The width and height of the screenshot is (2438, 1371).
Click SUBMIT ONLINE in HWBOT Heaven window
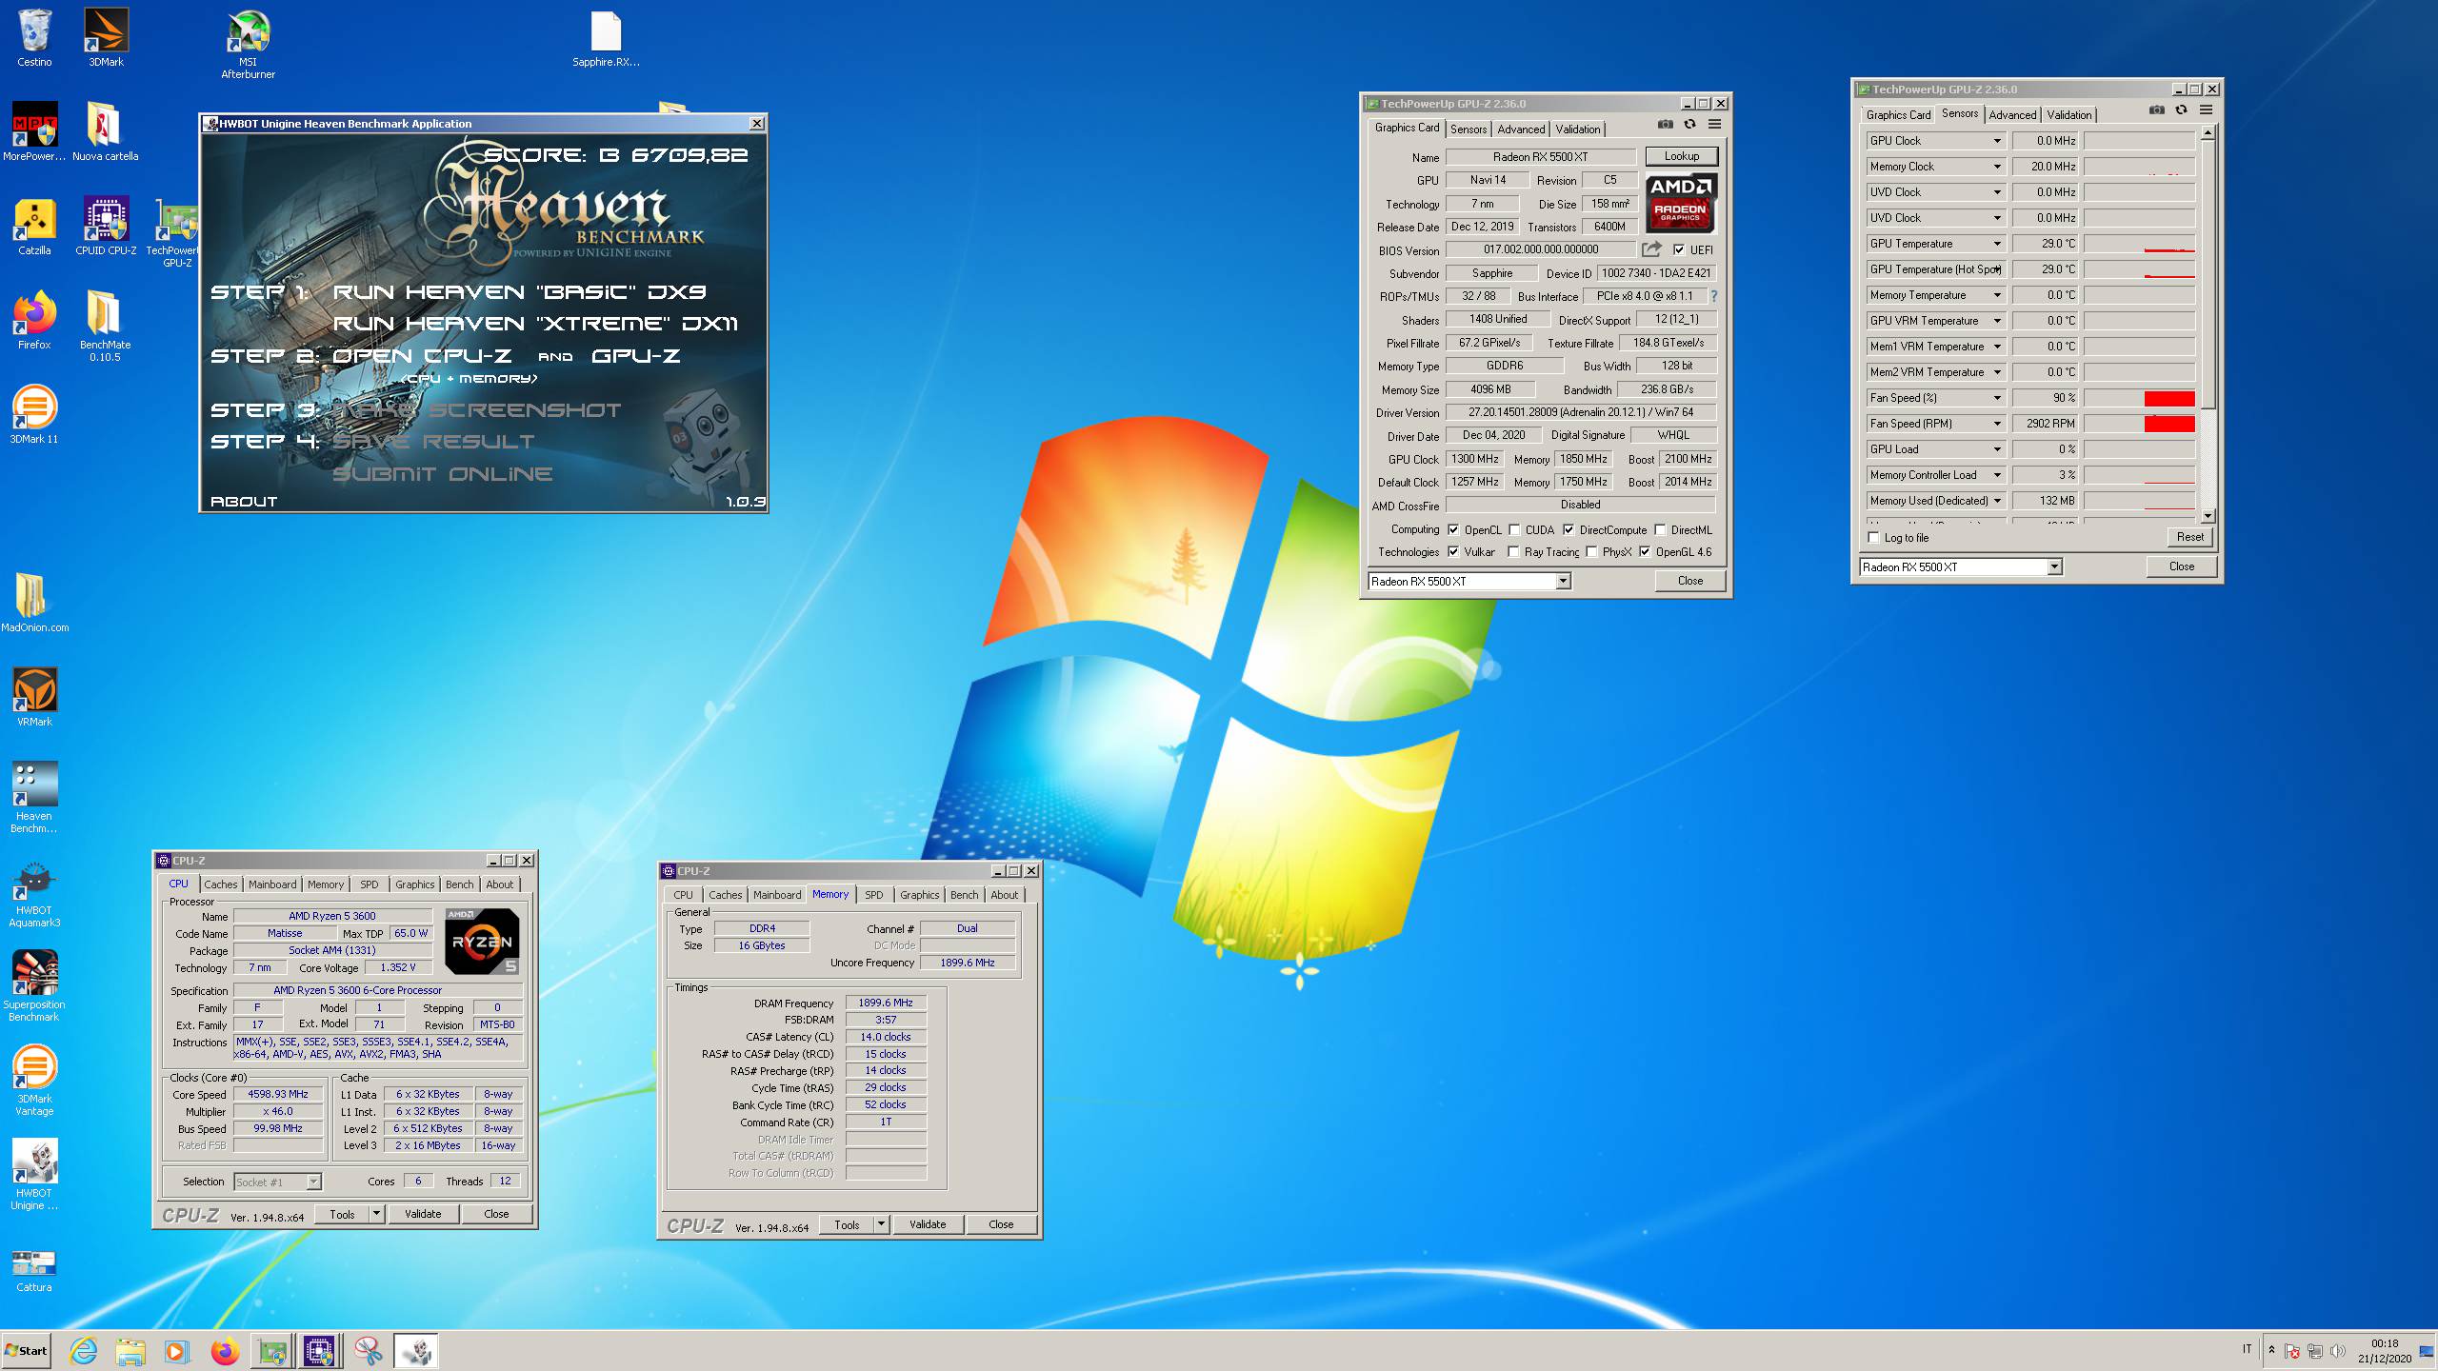[x=443, y=473]
